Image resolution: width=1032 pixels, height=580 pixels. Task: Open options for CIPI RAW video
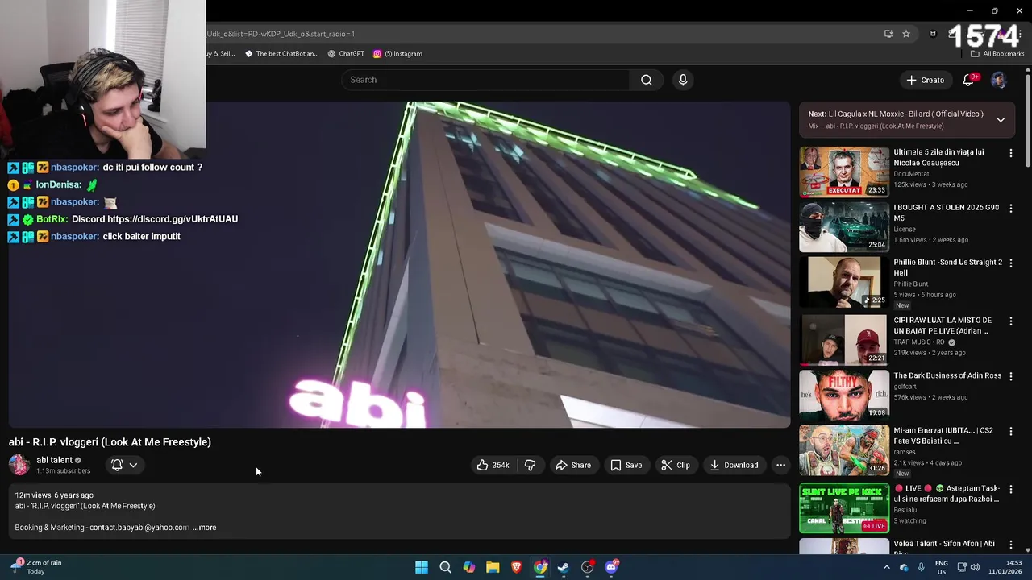pos(1010,321)
